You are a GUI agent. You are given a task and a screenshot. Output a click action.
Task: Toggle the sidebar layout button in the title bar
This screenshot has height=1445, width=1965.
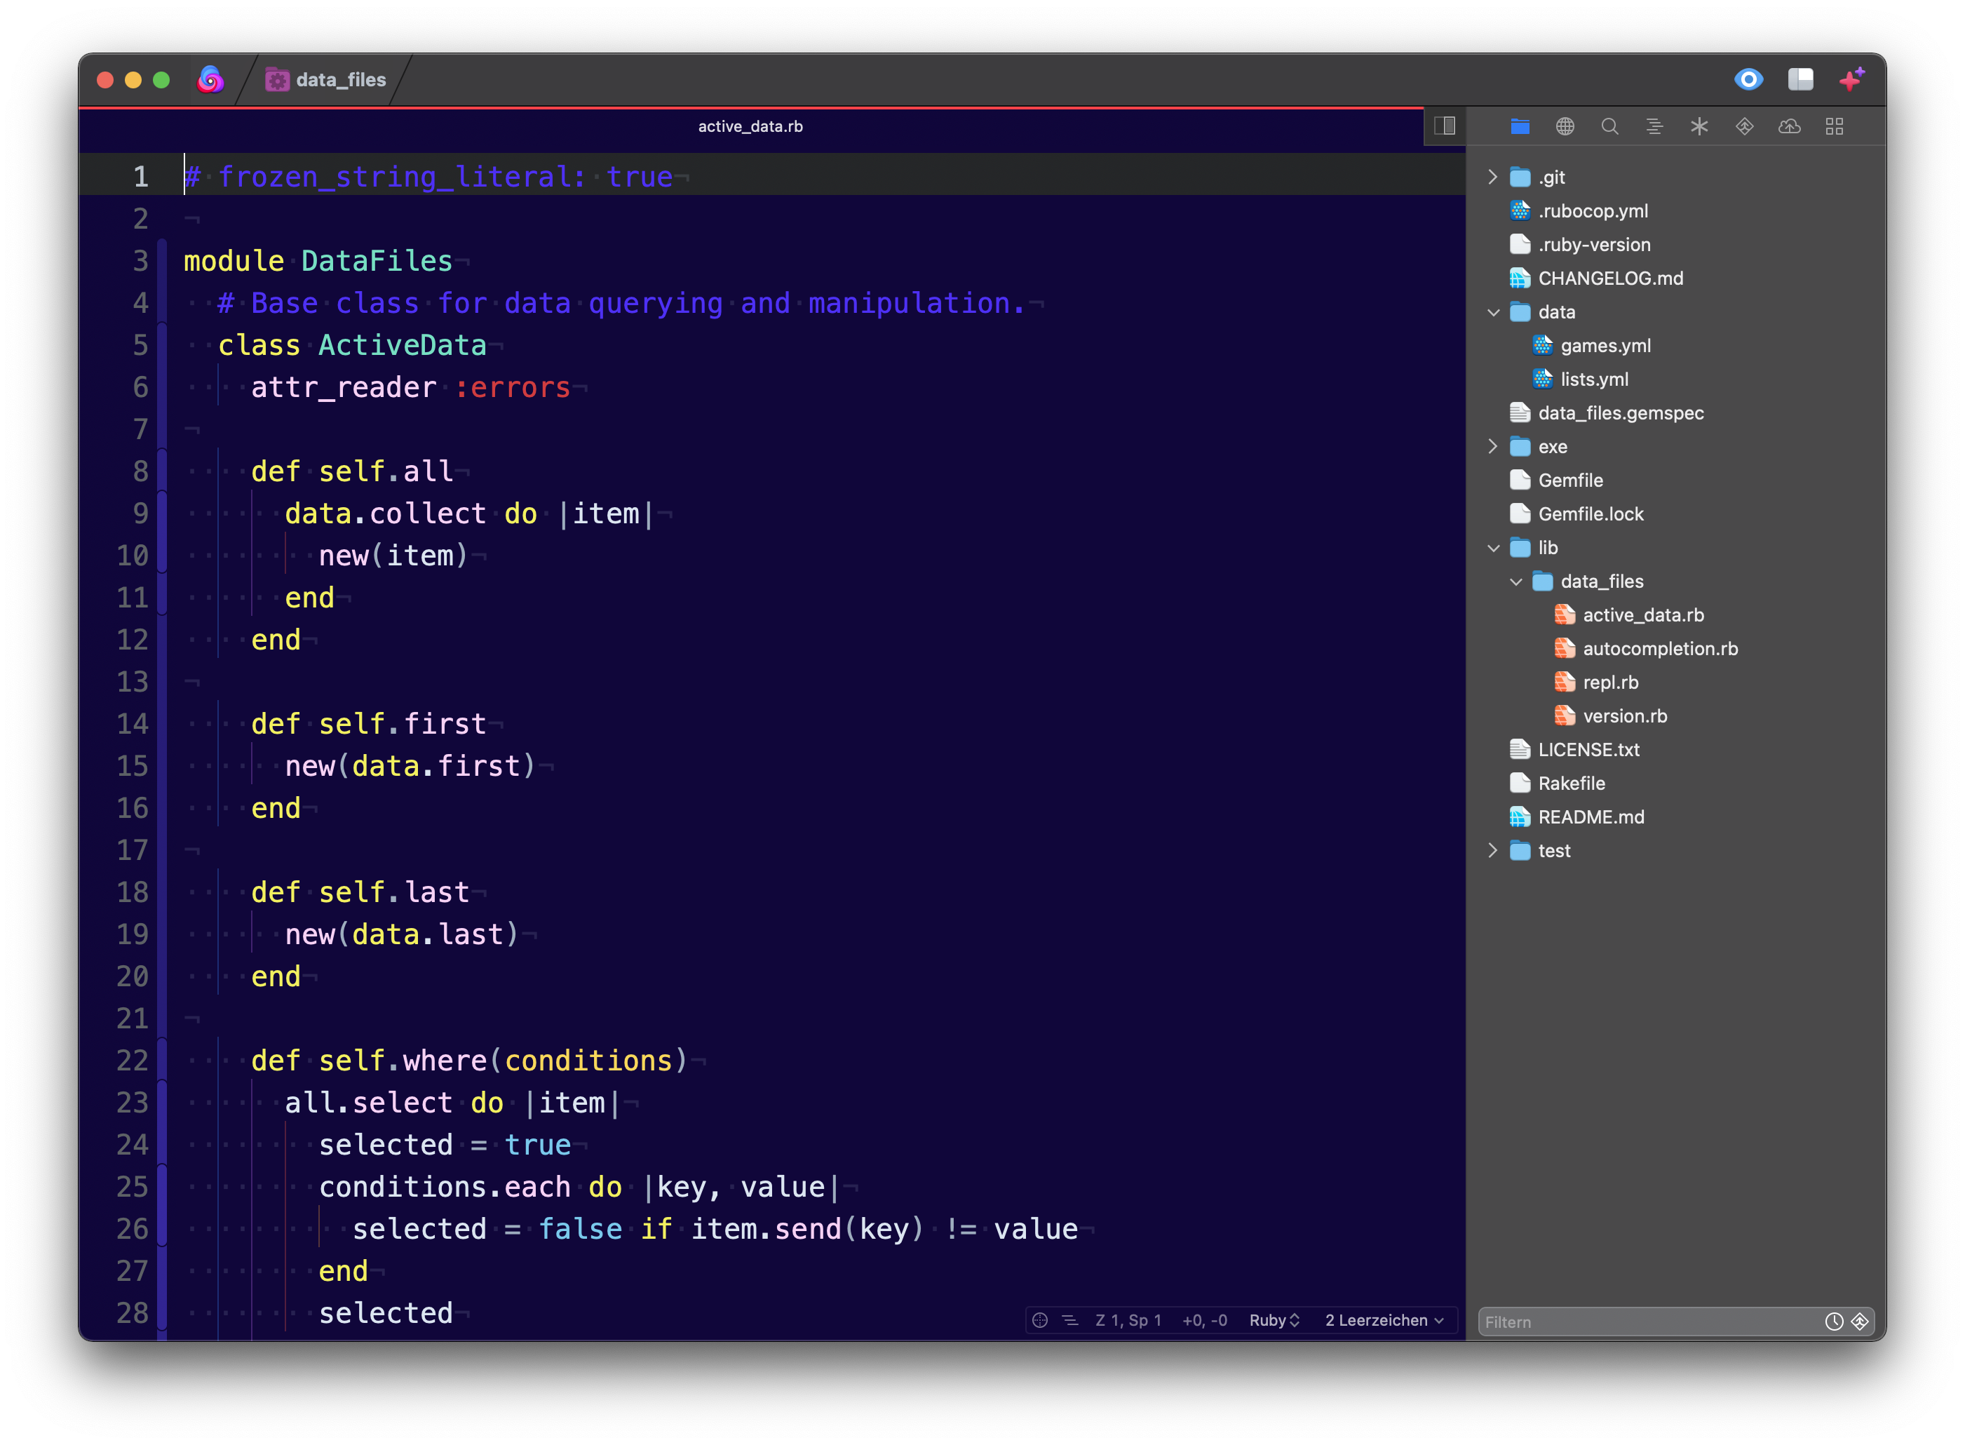(1801, 79)
